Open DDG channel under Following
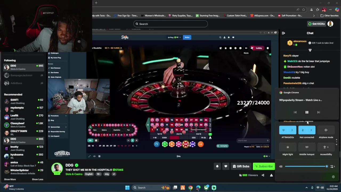 click(23, 67)
